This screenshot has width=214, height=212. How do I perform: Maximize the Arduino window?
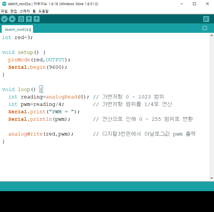tap(194, 4)
